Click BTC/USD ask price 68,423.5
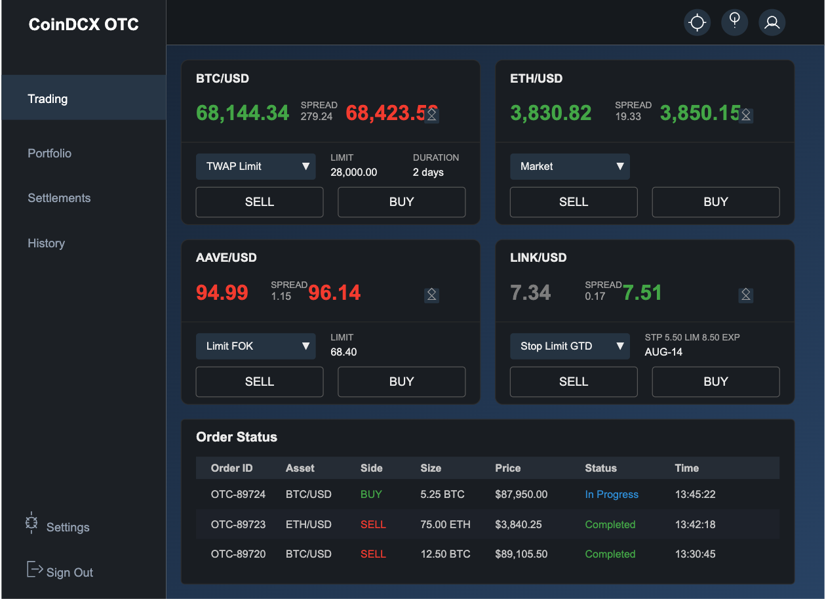 (x=392, y=113)
